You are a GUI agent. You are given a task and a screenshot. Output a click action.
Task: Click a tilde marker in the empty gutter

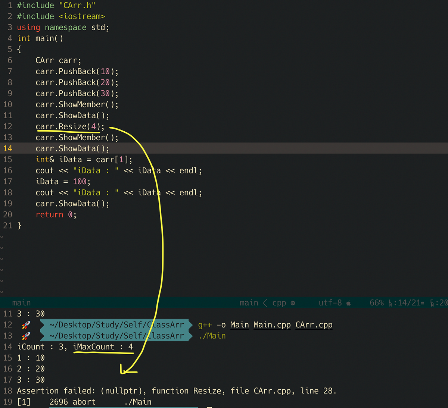[2, 258]
